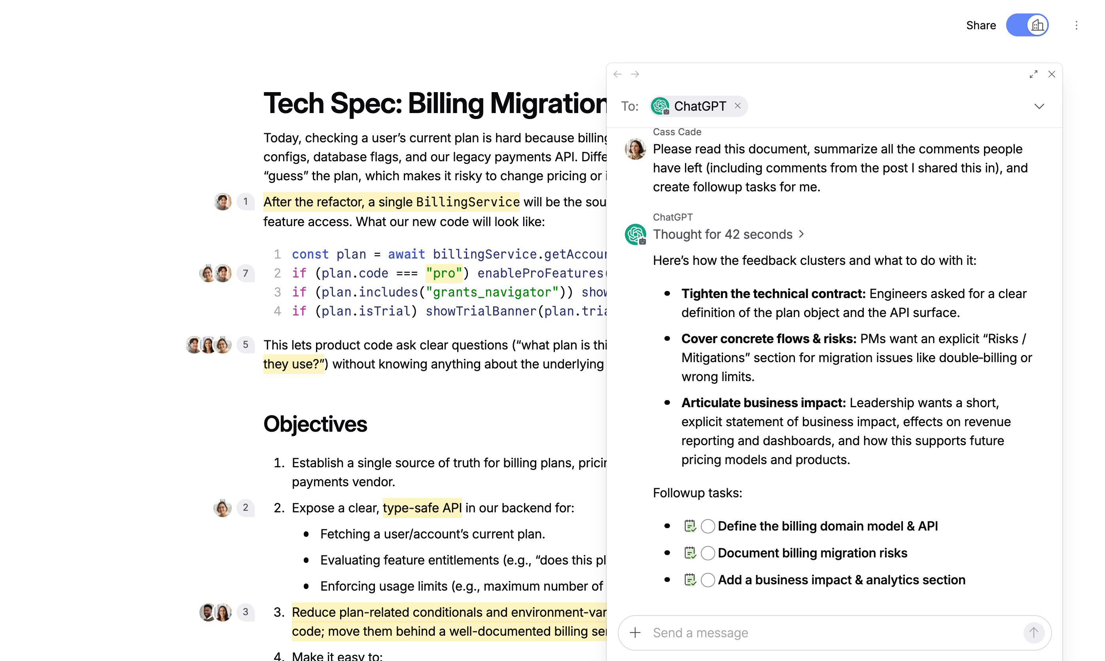Image resolution: width=1105 pixels, height=661 pixels.
Task: Open comment thread with 5 comments
Action: 246,344
